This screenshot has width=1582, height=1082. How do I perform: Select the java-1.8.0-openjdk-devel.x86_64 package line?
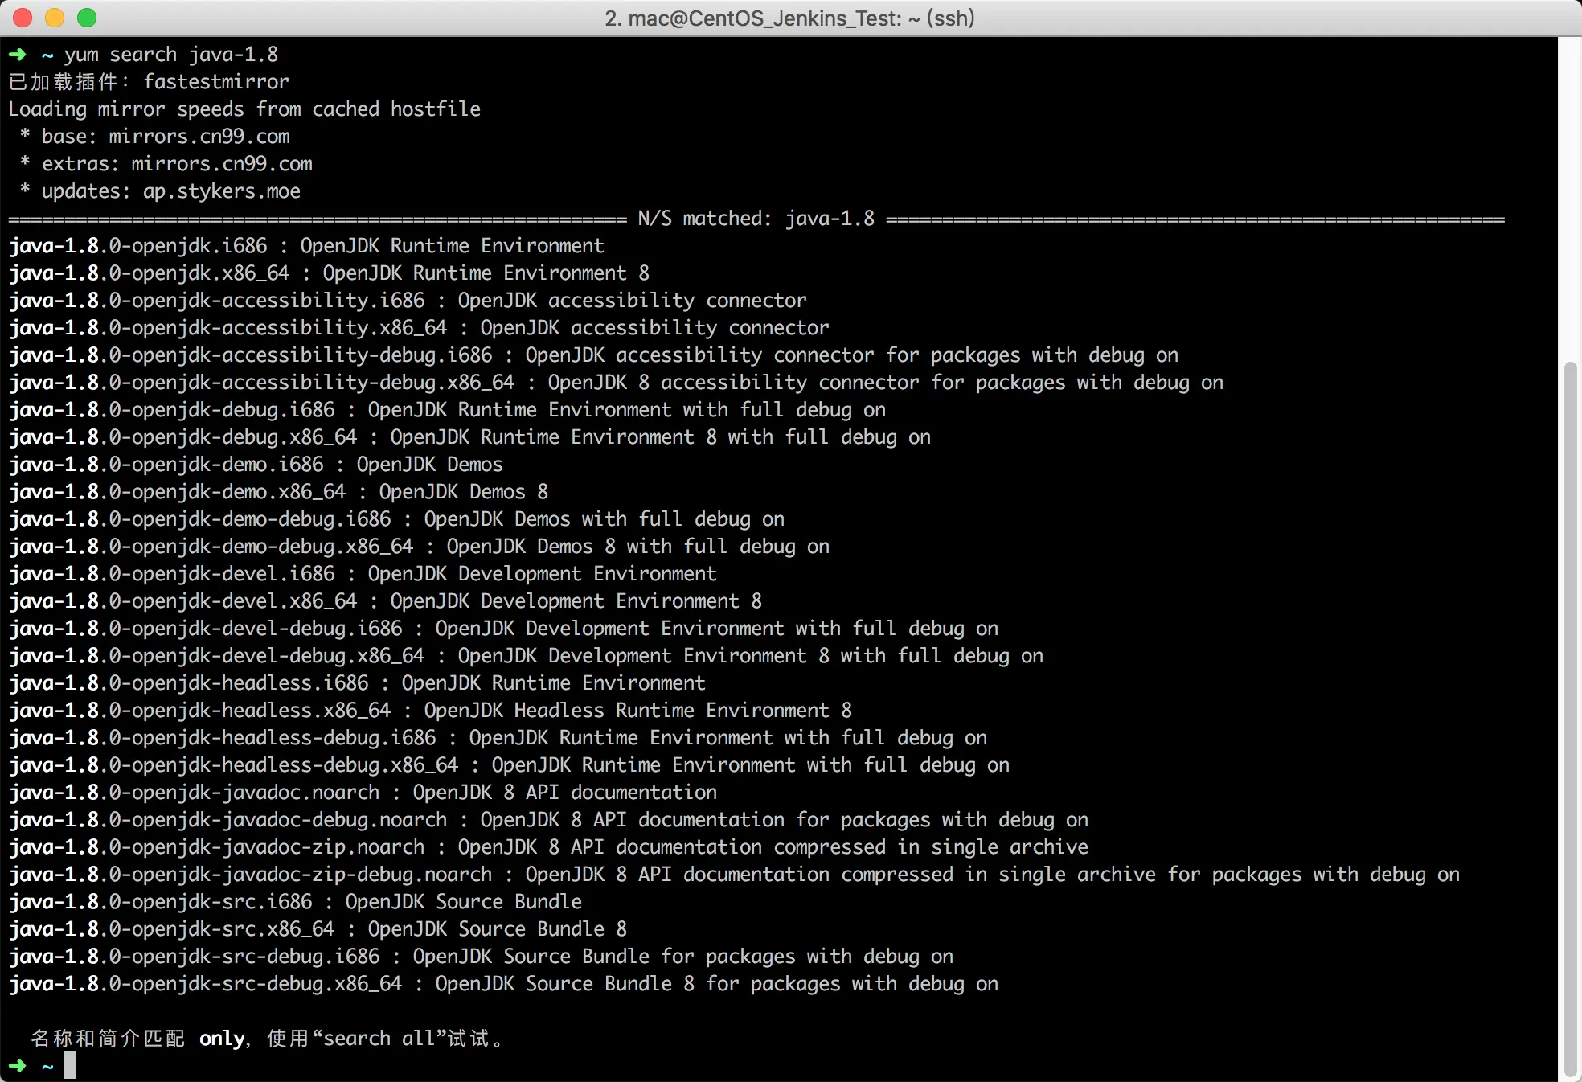click(x=386, y=600)
